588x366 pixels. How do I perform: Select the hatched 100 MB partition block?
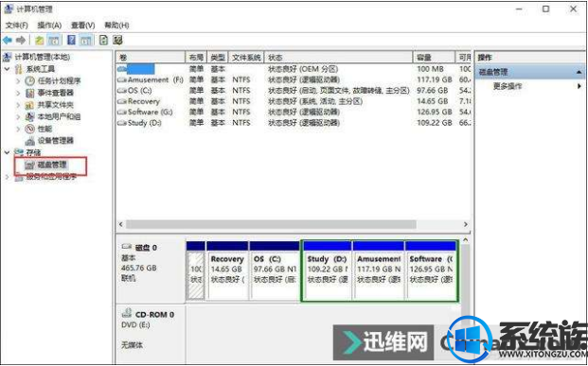[195, 270]
